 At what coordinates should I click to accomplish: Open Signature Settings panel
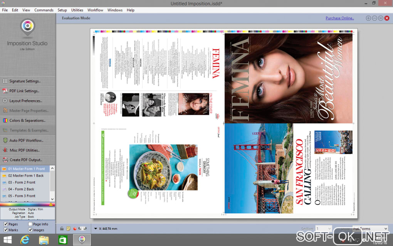(28, 81)
